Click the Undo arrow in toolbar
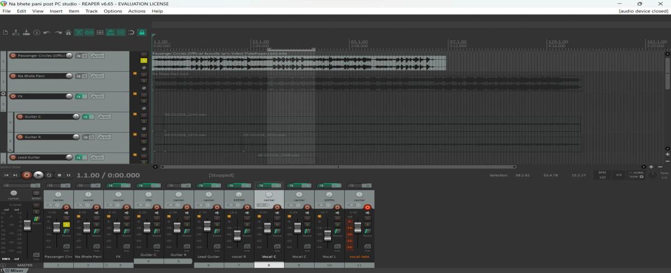Image resolution: width=671 pixels, height=273 pixels. pos(48,32)
